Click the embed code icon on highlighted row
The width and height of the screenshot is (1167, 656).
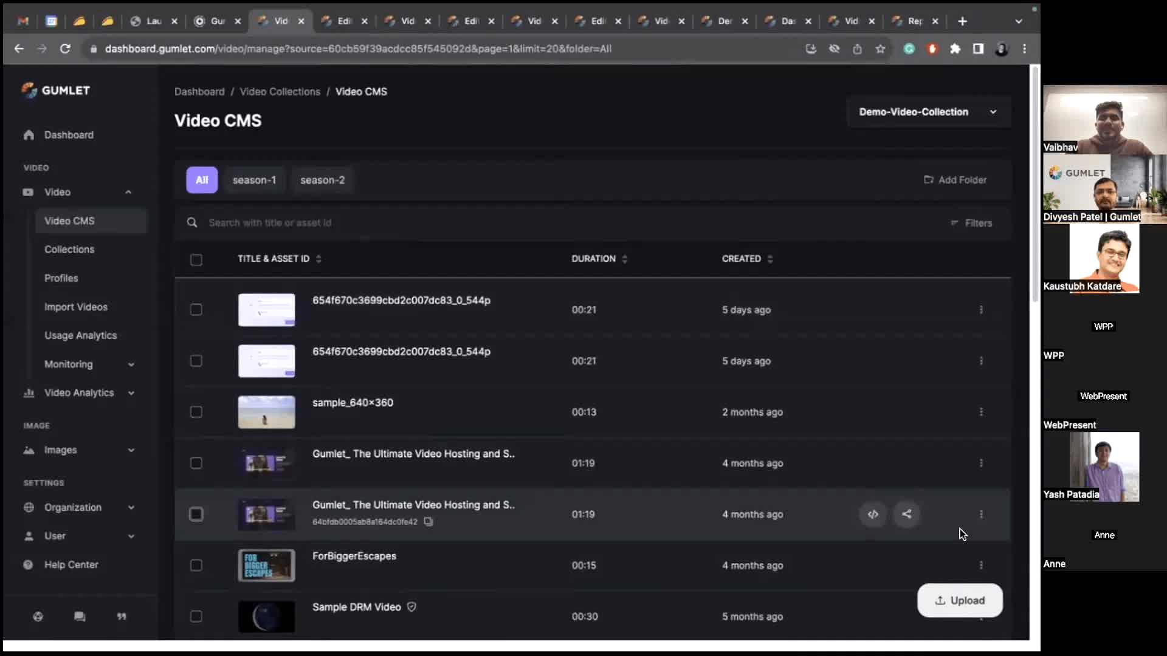[873, 514]
